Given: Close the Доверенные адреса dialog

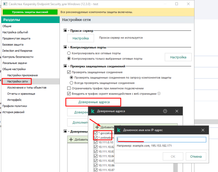Looking at the screenshot, I should point(177,111).
